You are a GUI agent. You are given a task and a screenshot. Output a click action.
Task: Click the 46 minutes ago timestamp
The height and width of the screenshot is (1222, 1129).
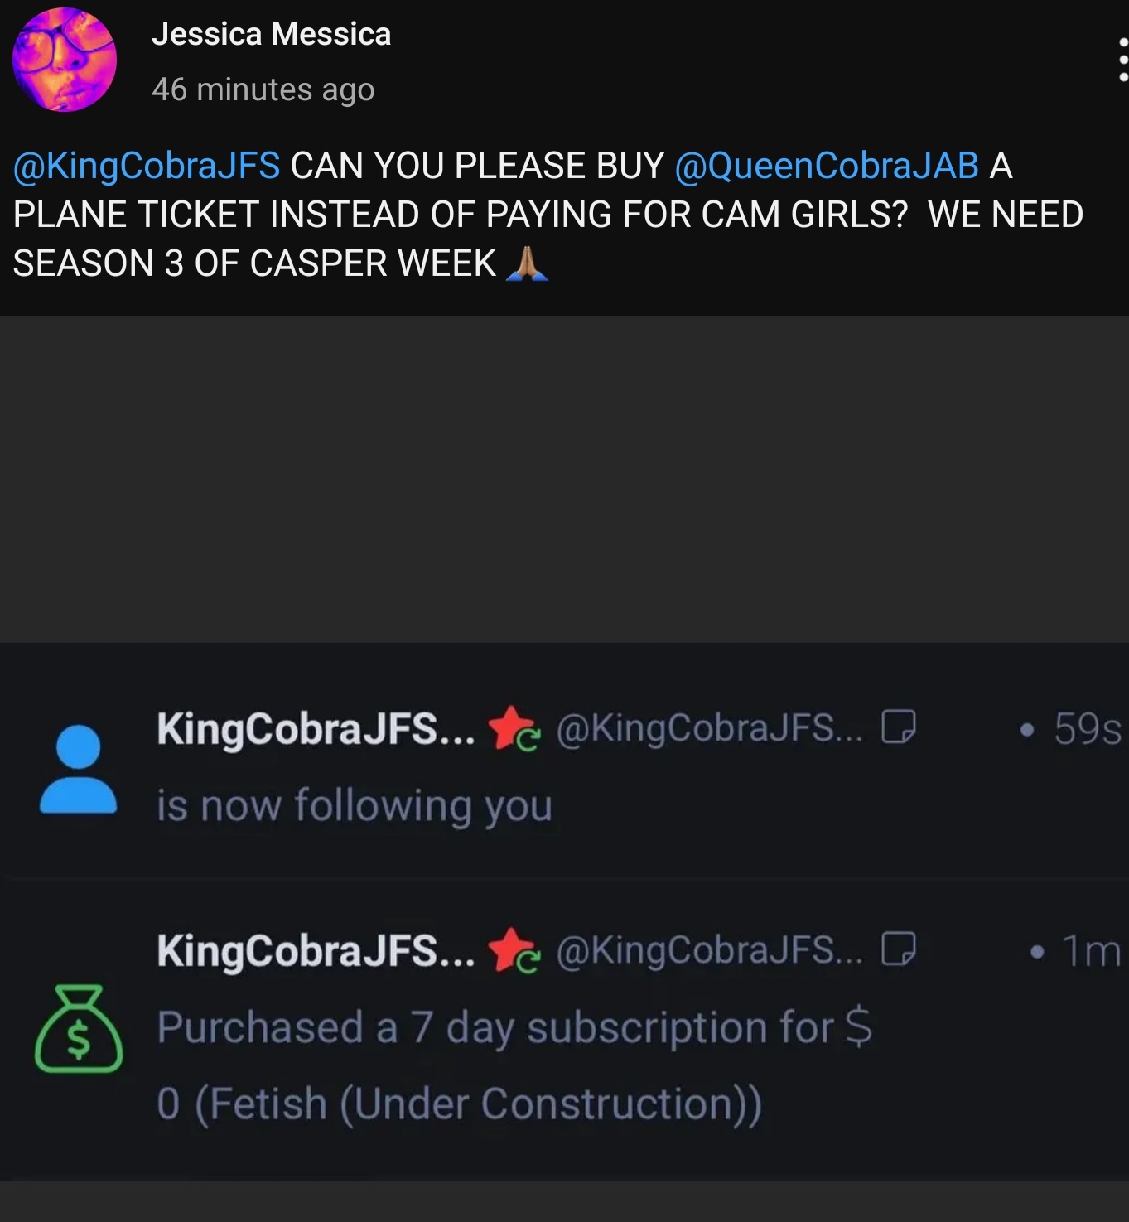[263, 89]
